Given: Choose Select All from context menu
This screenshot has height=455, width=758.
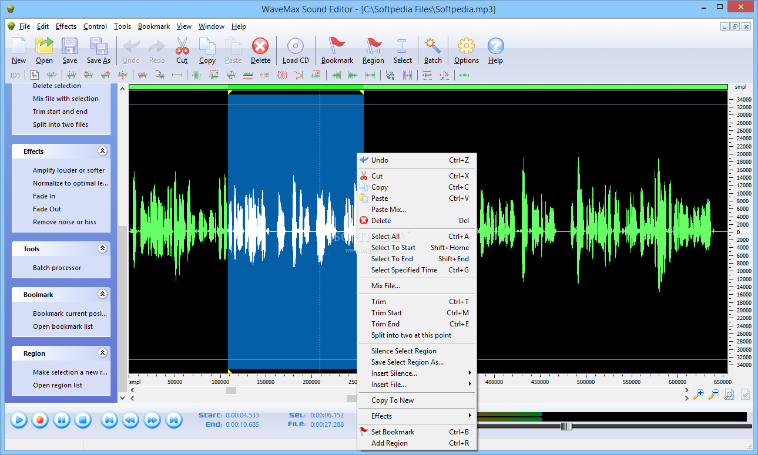Looking at the screenshot, I should click(x=417, y=237).
